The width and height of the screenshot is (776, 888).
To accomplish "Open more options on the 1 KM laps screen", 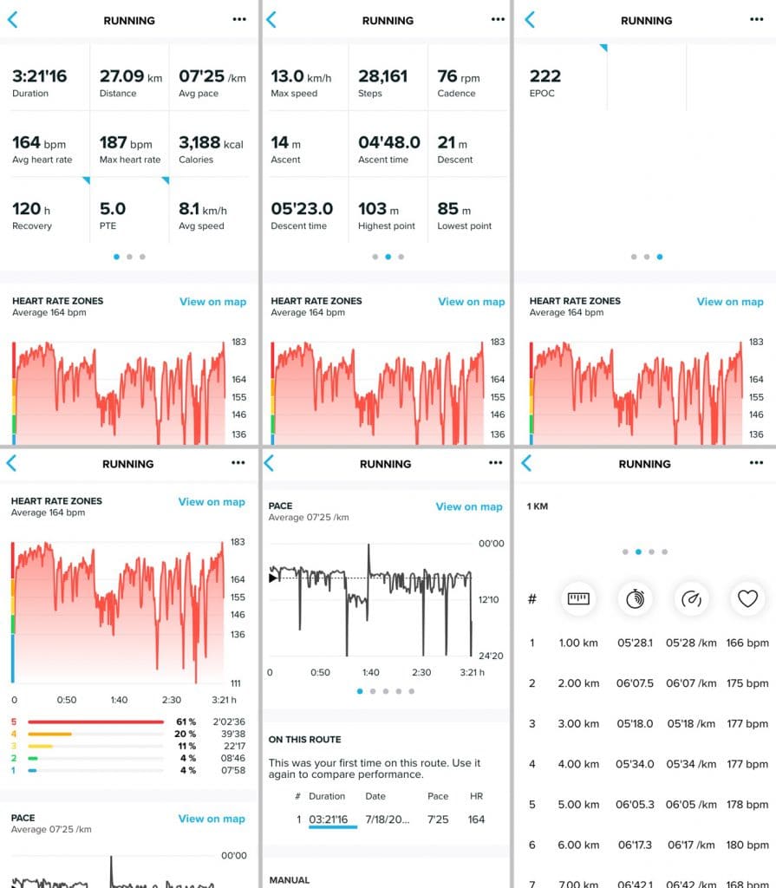I will pos(757,463).
